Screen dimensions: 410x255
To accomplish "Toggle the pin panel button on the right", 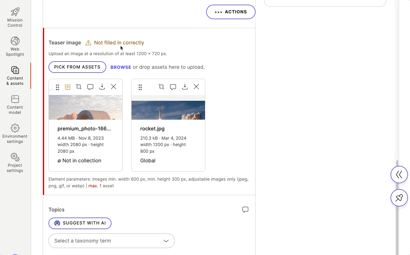I will coord(399,198).
